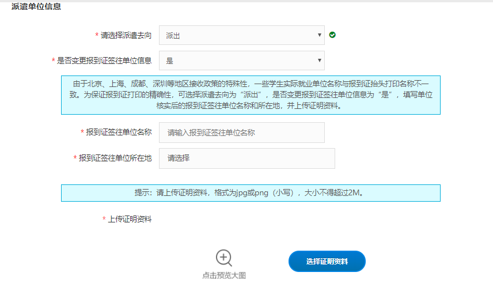Click the 请选择派遣去向 field label
The width and height of the screenshot is (493, 291).
click(126, 36)
